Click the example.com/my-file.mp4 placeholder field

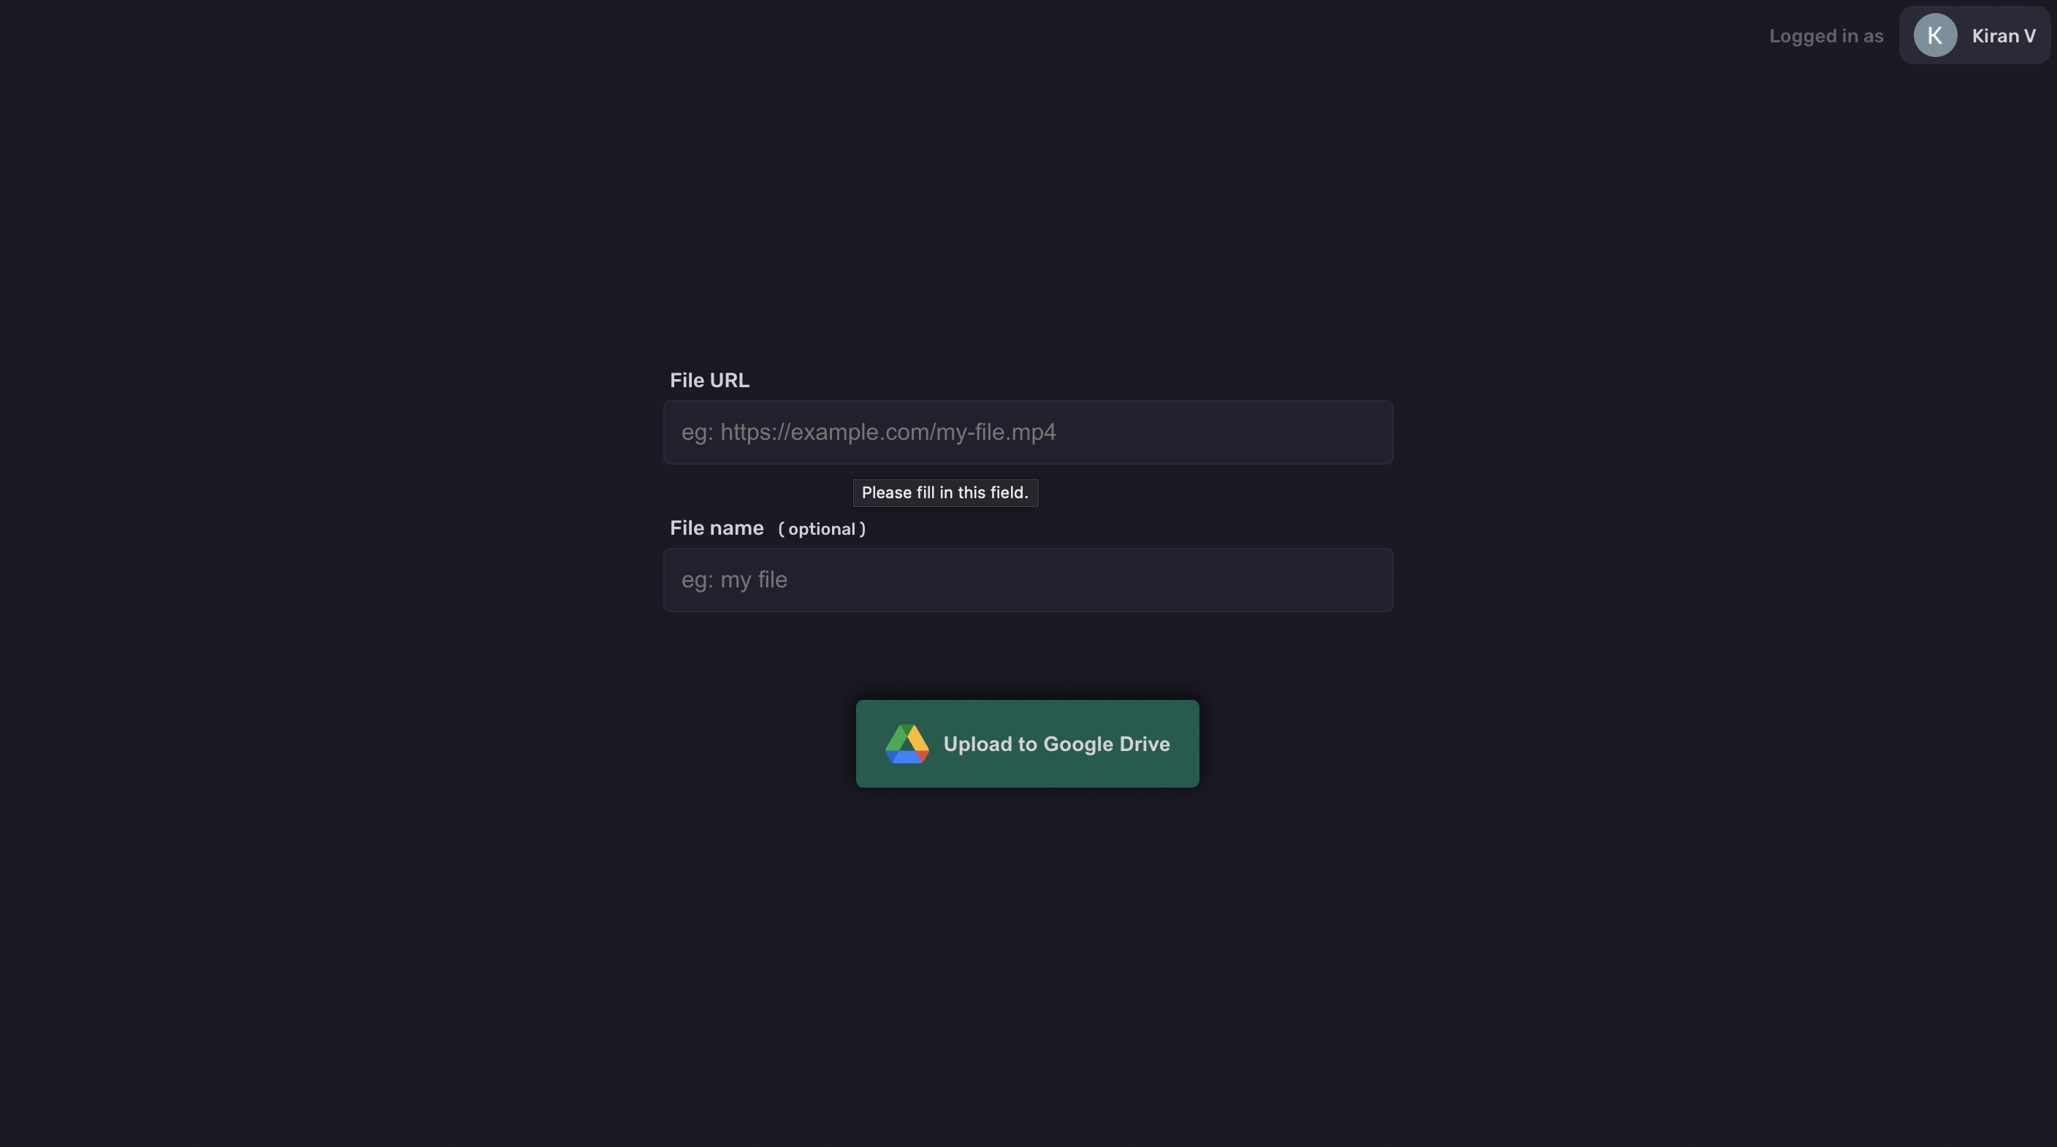(1028, 432)
